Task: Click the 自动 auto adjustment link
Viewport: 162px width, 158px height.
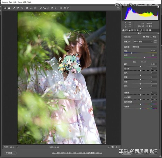Action: [134, 61]
